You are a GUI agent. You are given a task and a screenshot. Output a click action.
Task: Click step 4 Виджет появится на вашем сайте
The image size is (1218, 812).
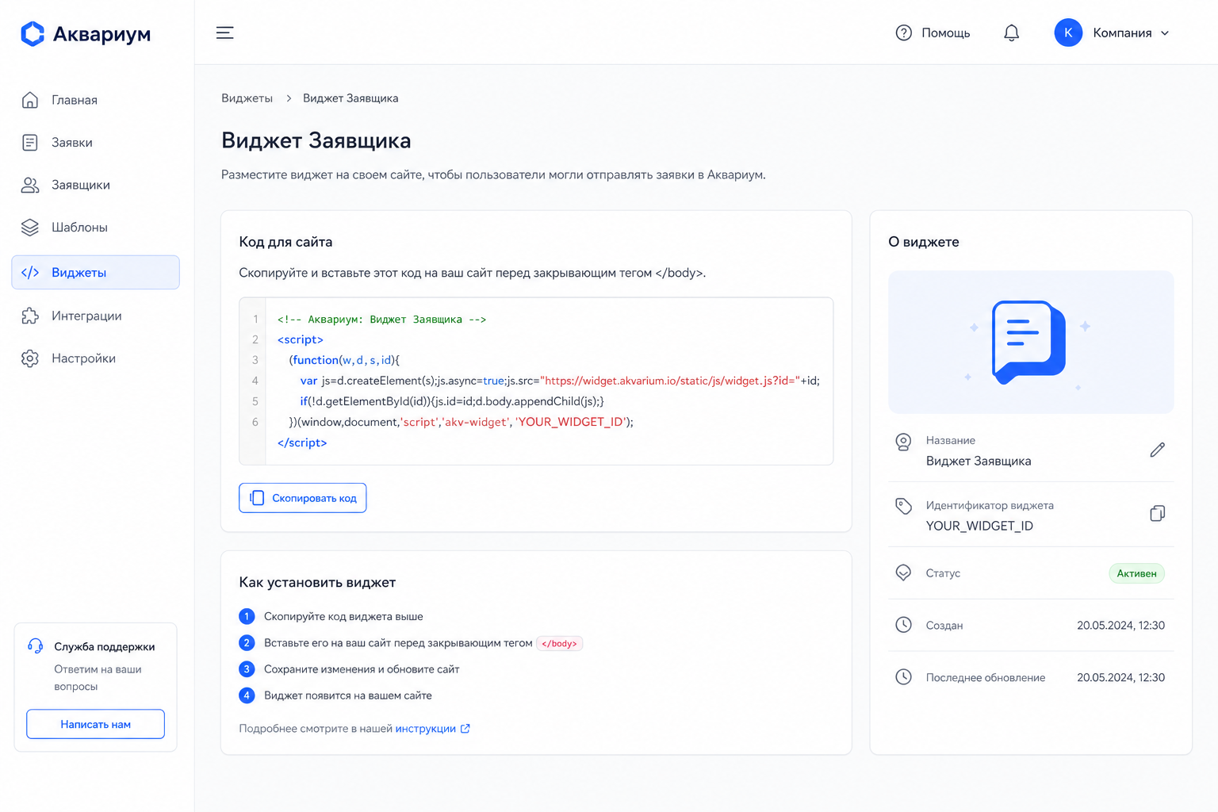pyautogui.click(x=348, y=695)
